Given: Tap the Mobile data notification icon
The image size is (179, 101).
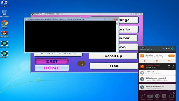Looking at the screenshot, I should [142, 73].
